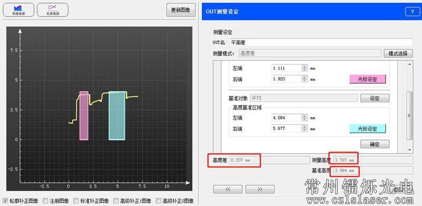The height and width of the screenshot is (206, 422).
Task: Click 设定 next to 基准对象
Action: point(375,98)
